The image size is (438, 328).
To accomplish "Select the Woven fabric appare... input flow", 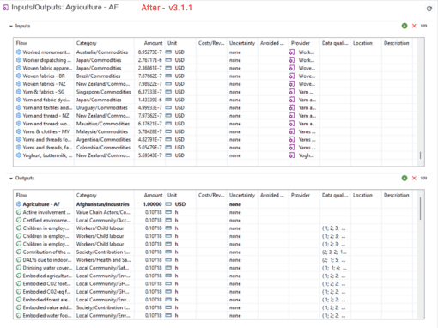I will point(47,68).
